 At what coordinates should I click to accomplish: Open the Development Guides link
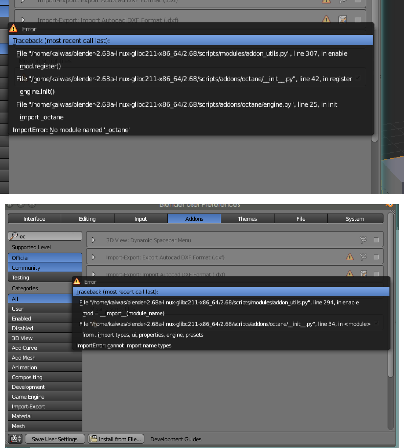pos(176,439)
